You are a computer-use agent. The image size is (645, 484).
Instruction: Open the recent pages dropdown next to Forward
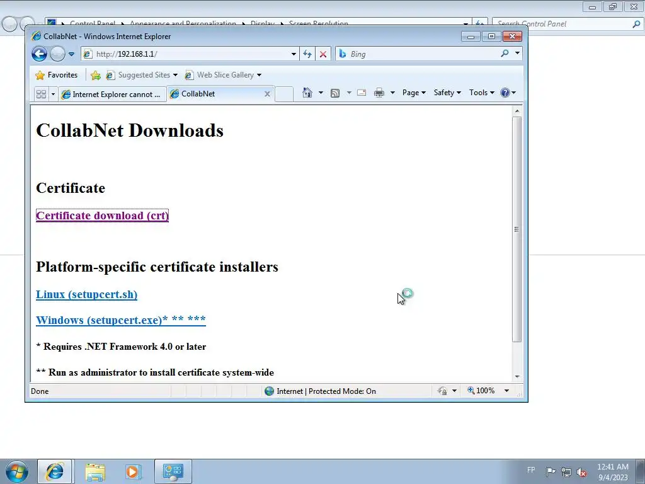72,54
